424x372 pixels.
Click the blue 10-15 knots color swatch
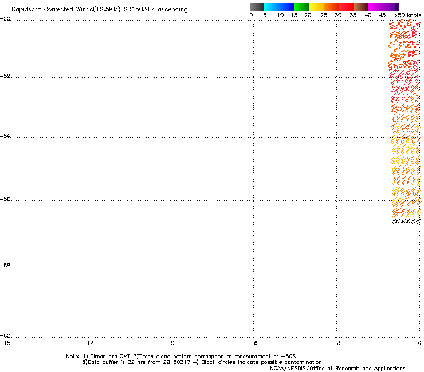click(286, 7)
